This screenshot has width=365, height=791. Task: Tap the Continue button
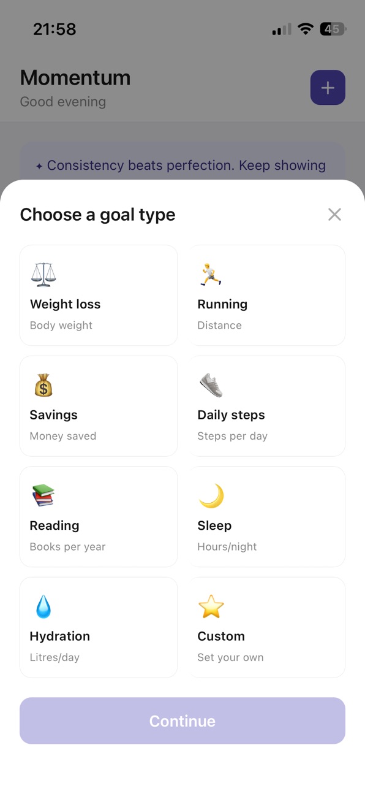(182, 720)
